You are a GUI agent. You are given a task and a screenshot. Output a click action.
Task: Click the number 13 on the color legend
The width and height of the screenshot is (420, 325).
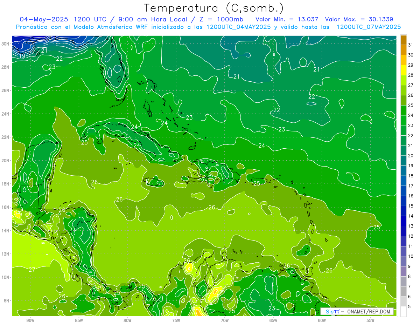click(411, 226)
